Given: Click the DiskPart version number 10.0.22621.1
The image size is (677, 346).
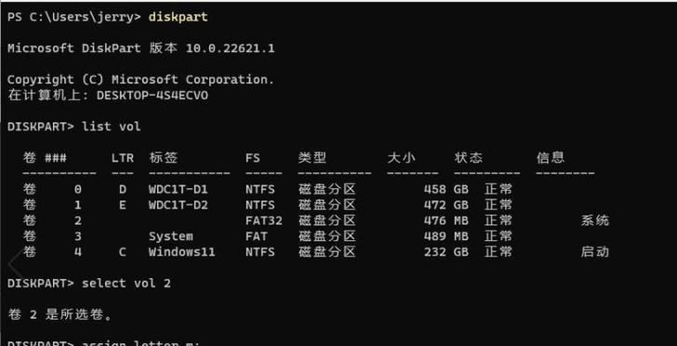Looking at the screenshot, I should tap(230, 48).
